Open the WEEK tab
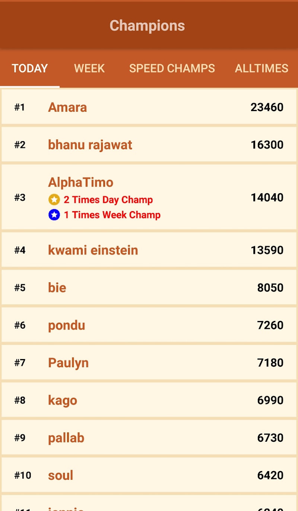Viewport: 298px width, 511px height. point(89,69)
